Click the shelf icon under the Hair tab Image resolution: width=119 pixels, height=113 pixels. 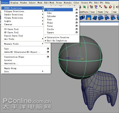pos(113,18)
